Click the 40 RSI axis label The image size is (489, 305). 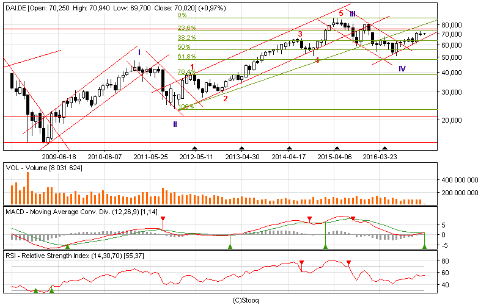click(445, 285)
